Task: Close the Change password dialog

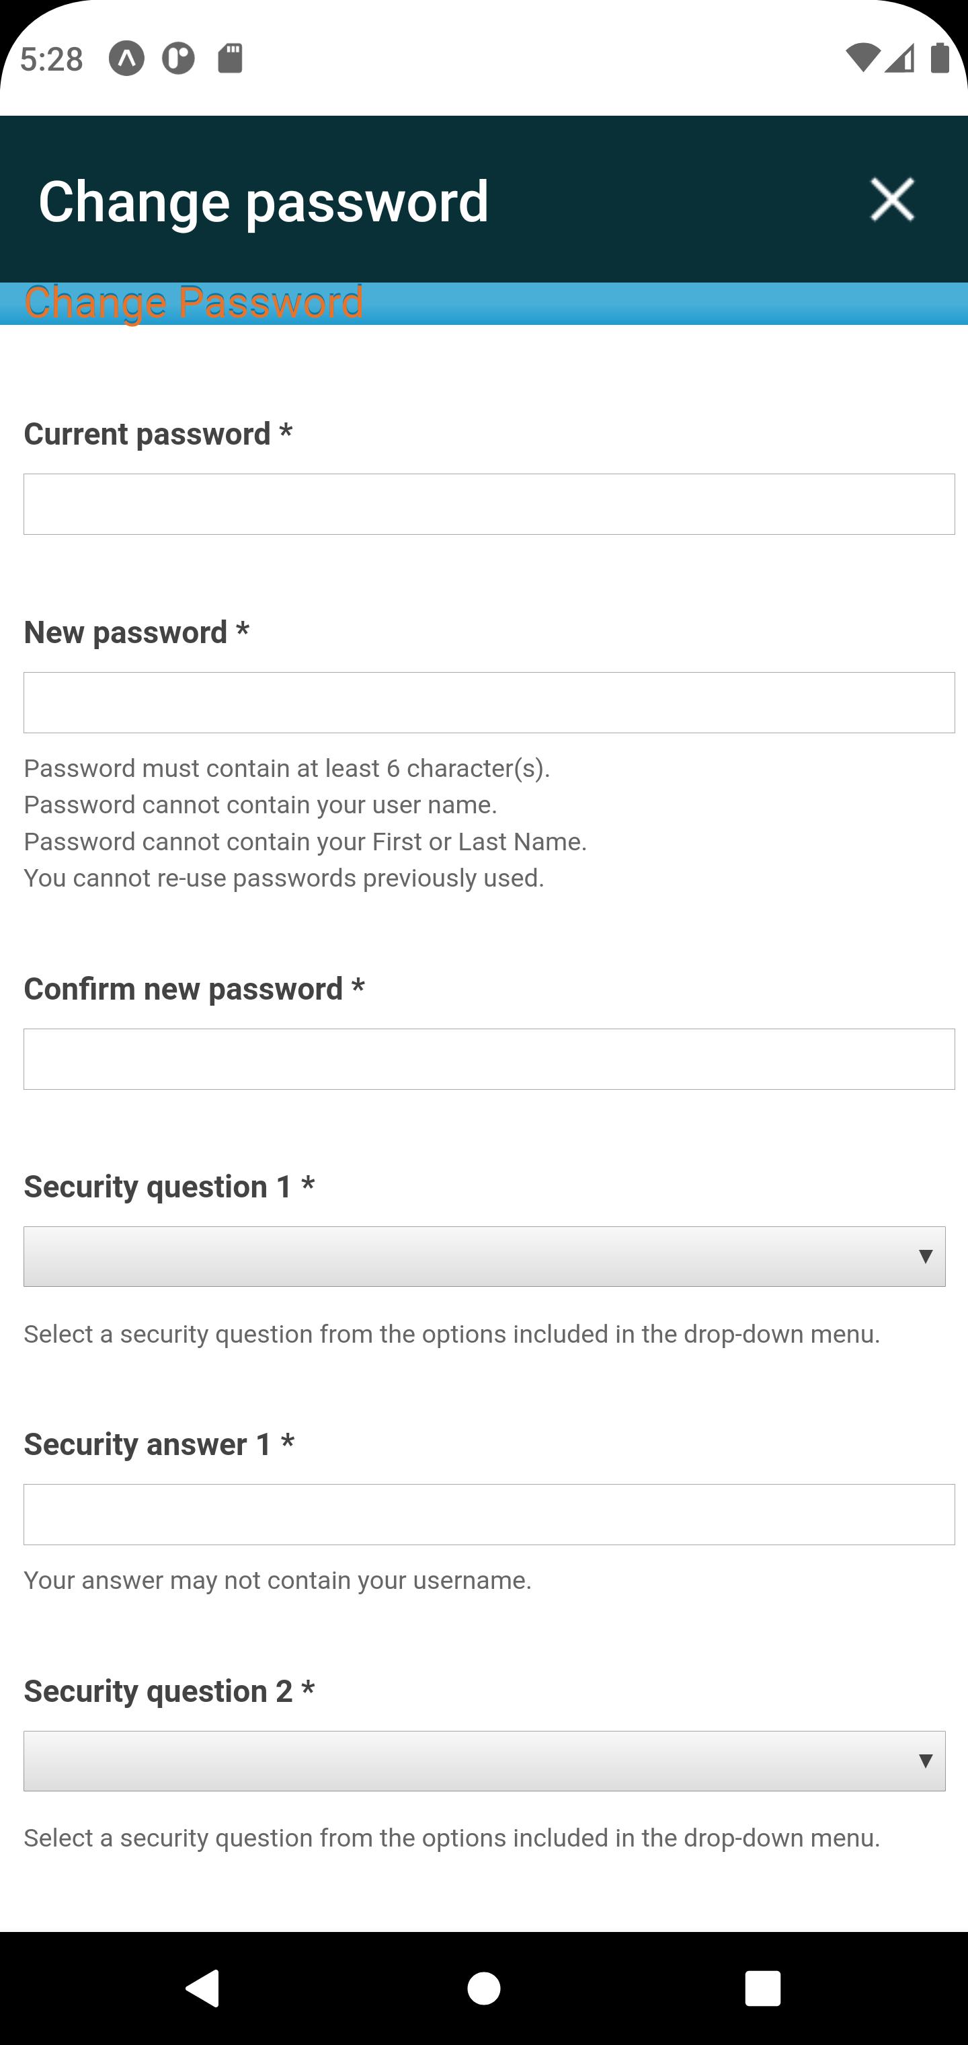Action: click(x=892, y=199)
